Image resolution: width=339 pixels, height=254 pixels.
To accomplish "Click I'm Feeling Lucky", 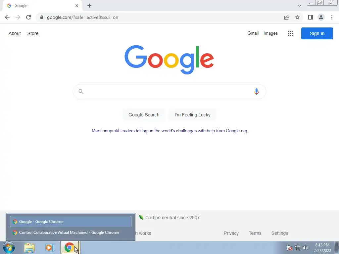I will (x=192, y=115).
